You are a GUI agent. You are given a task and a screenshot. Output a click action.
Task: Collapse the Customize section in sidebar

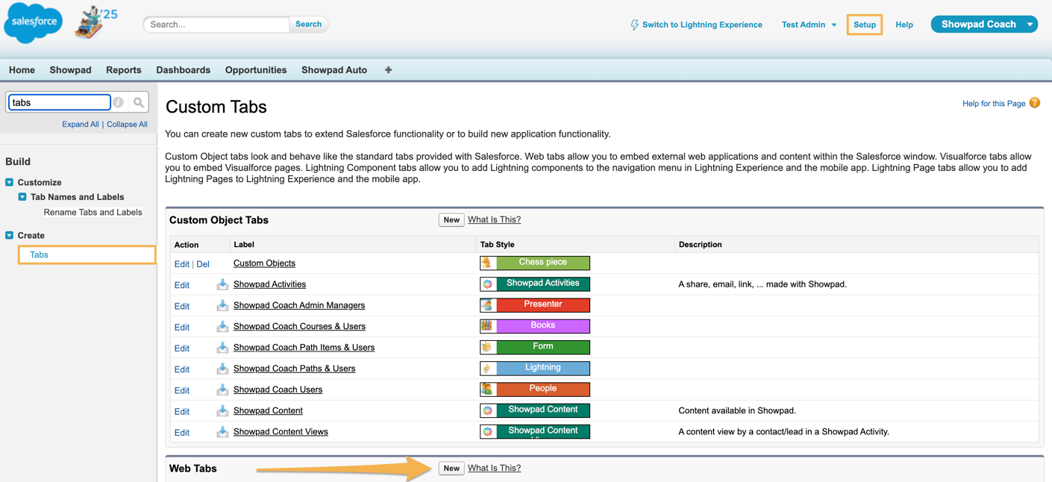click(10, 182)
